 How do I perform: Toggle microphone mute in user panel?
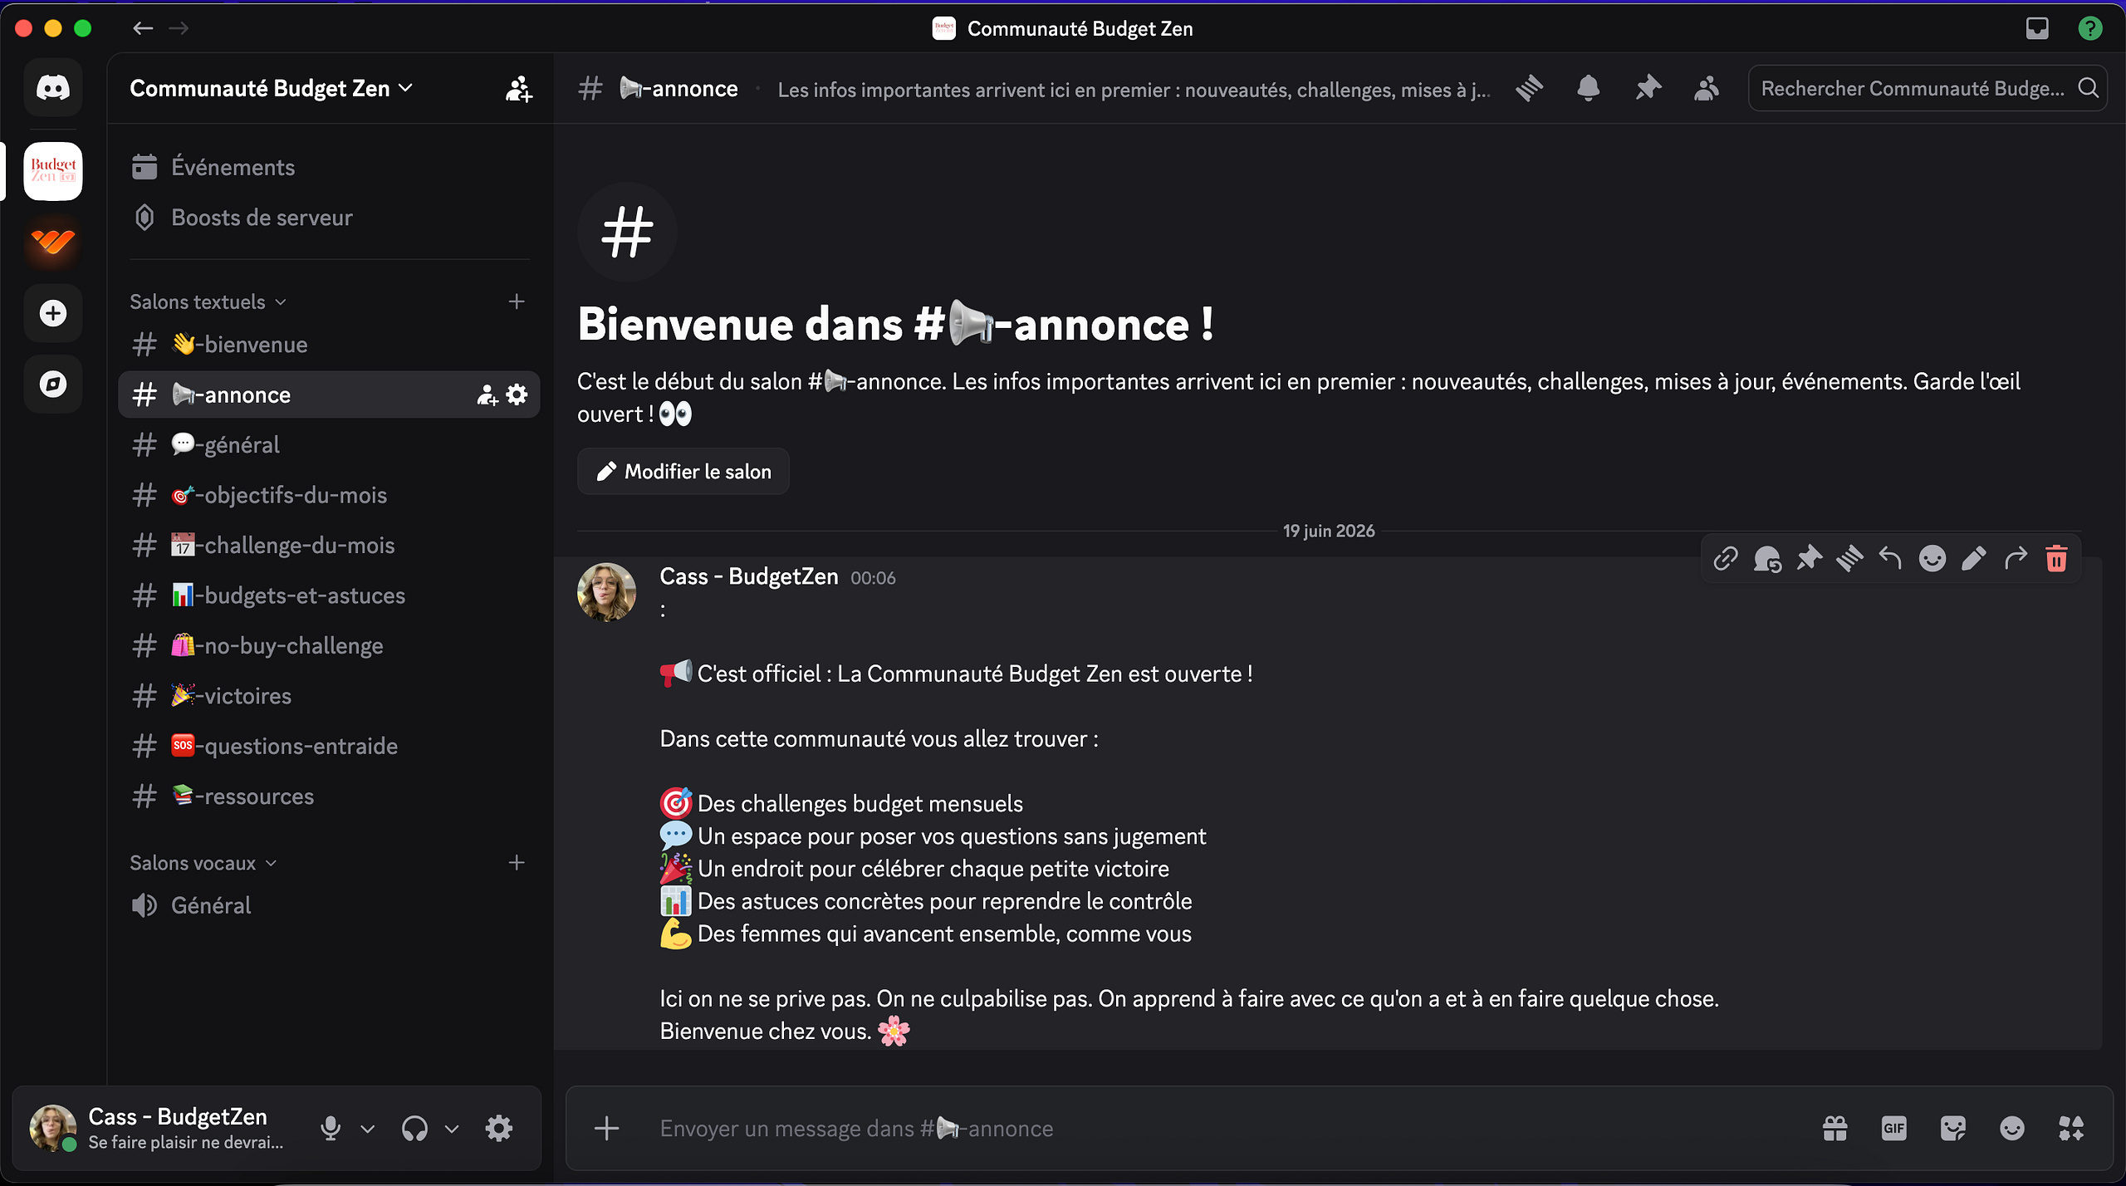[x=330, y=1128]
